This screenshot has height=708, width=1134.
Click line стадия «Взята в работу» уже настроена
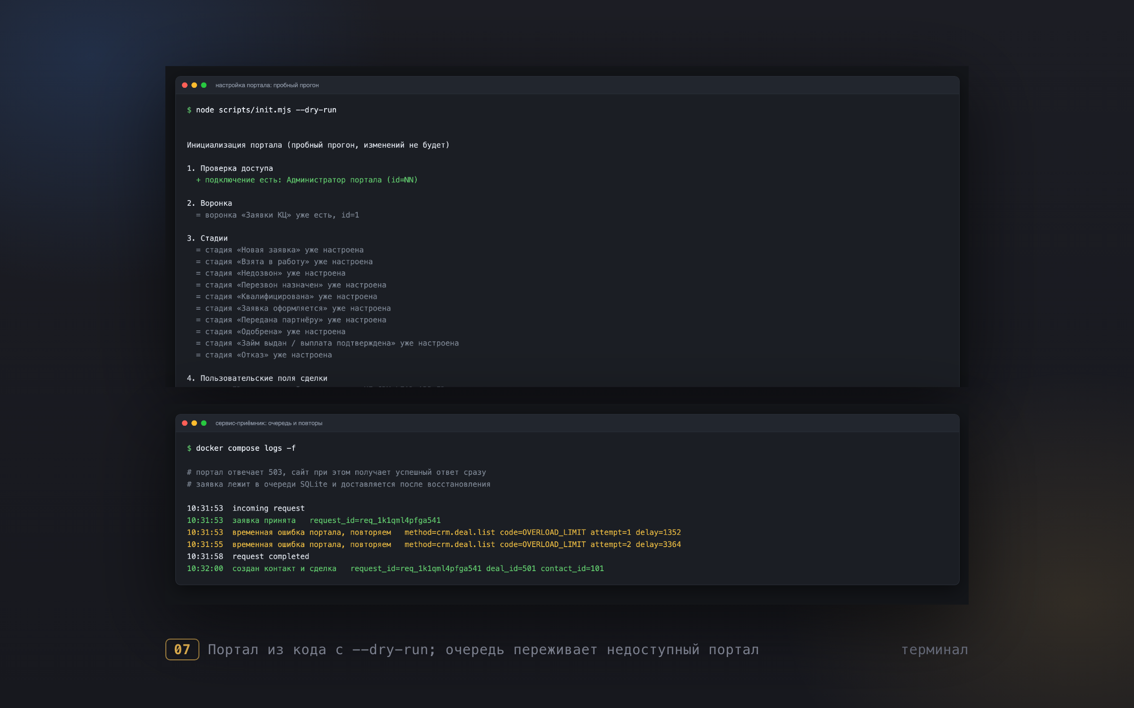284,262
